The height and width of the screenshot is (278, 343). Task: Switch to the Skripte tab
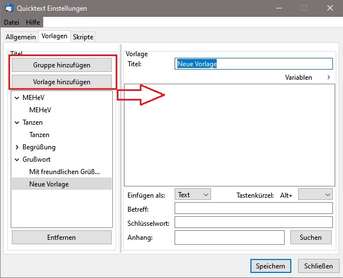click(83, 37)
